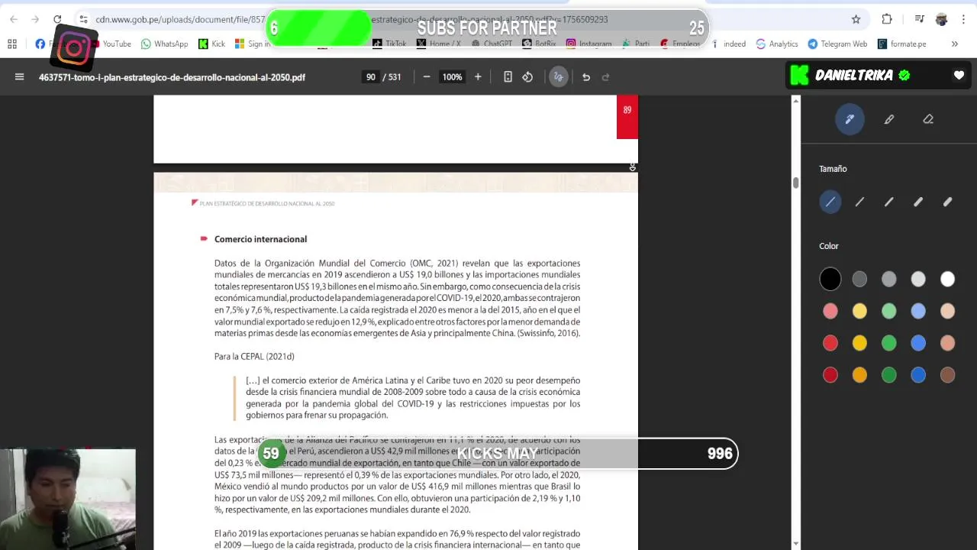Screen dimensions: 977x550
Task: Open the YouTube bookmark
Action: [111, 44]
